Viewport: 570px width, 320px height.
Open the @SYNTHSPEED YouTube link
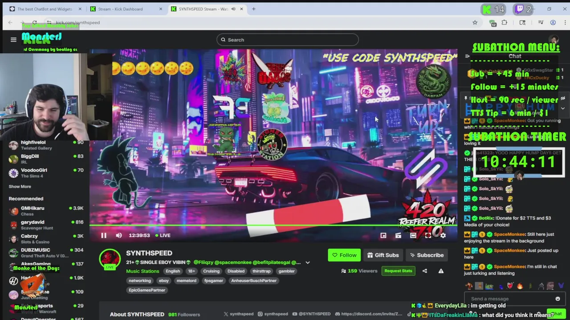coord(311,314)
